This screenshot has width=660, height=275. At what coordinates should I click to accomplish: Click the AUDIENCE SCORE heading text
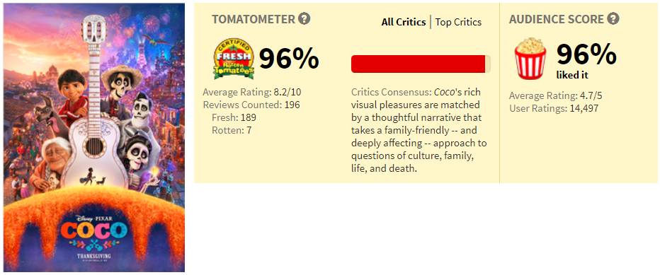[557, 19]
